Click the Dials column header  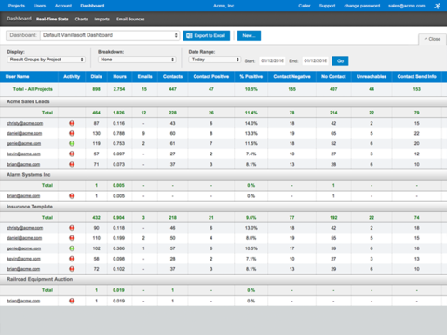point(96,76)
